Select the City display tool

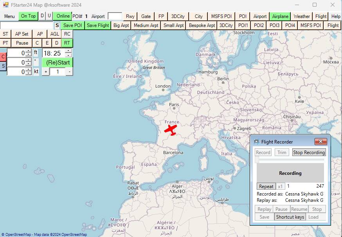(x=198, y=16)
